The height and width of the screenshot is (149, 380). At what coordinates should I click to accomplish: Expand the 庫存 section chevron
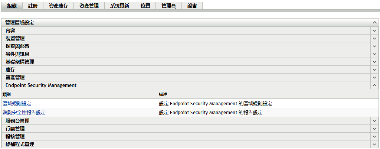[374, 69]
